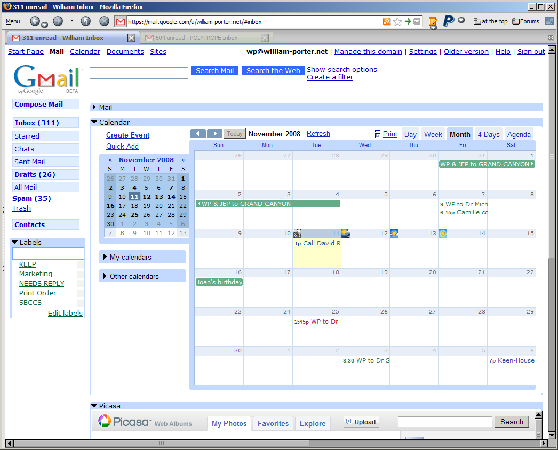558x450 pixels.
Task: Click Compose Mail
Action: coord(46,104)
